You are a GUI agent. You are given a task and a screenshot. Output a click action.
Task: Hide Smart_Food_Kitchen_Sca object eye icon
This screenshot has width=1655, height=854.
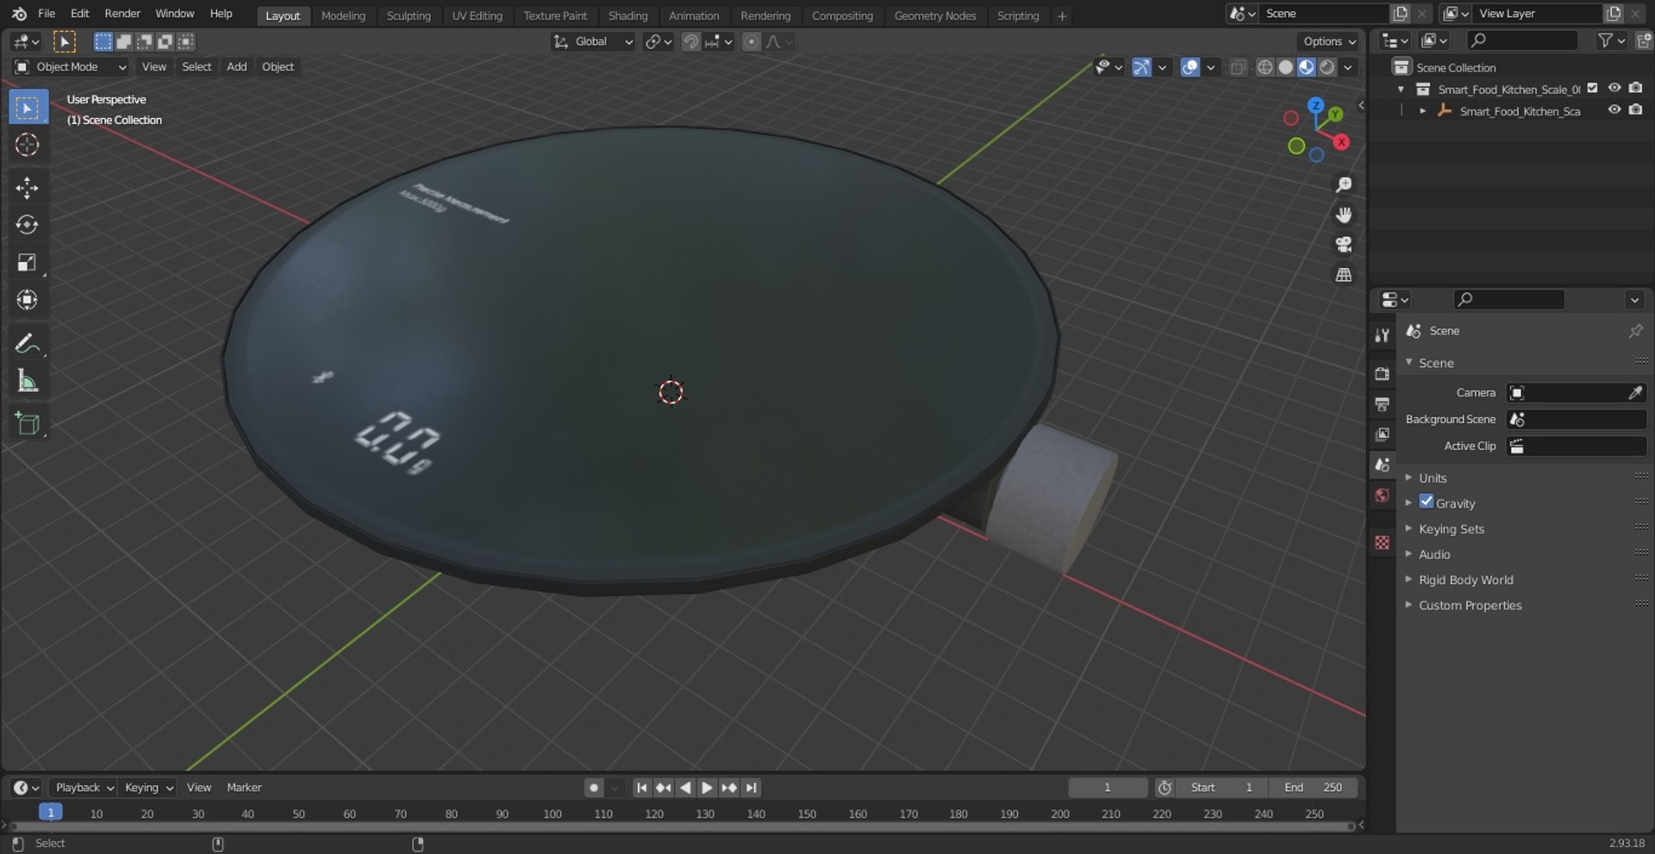pos(1614,109)
